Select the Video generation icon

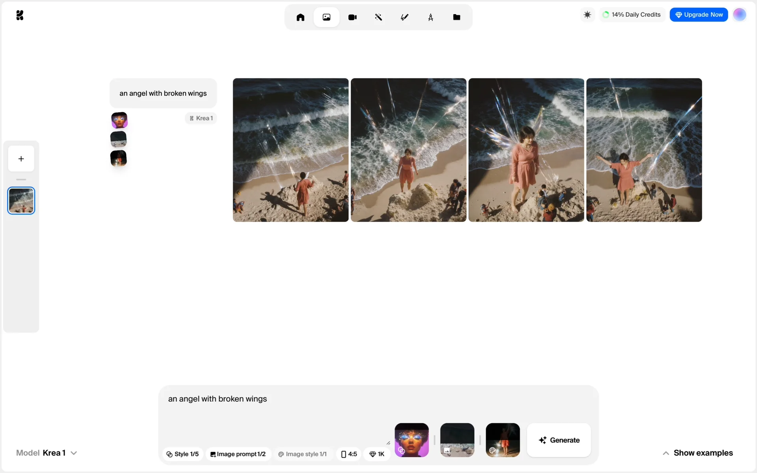[x=352, y=17]
